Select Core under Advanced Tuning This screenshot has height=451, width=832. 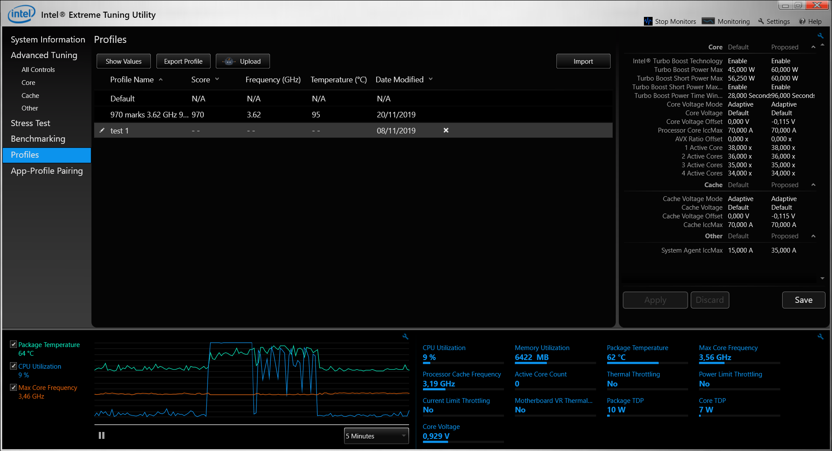[28, 83]
